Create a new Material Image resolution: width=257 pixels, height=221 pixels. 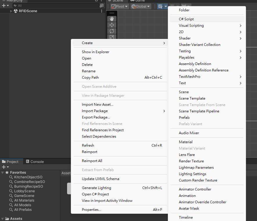207,142
